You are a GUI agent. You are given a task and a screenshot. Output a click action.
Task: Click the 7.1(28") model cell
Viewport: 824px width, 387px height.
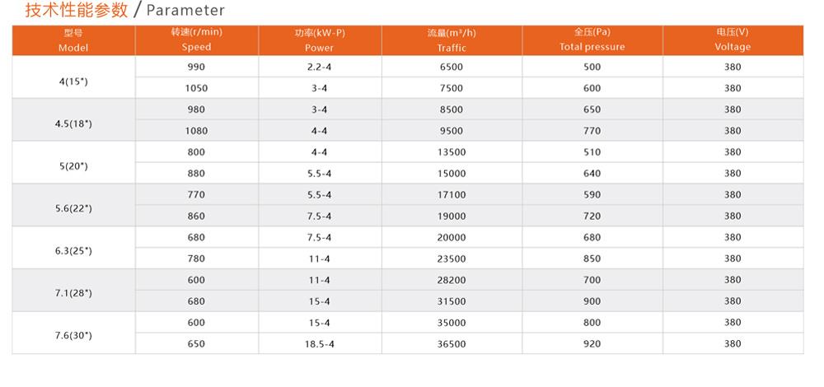[x=73, y=293]
